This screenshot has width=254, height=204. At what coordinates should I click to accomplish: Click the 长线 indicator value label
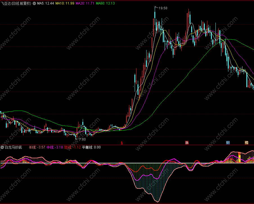pyautogui.click(x=37, y=148)
